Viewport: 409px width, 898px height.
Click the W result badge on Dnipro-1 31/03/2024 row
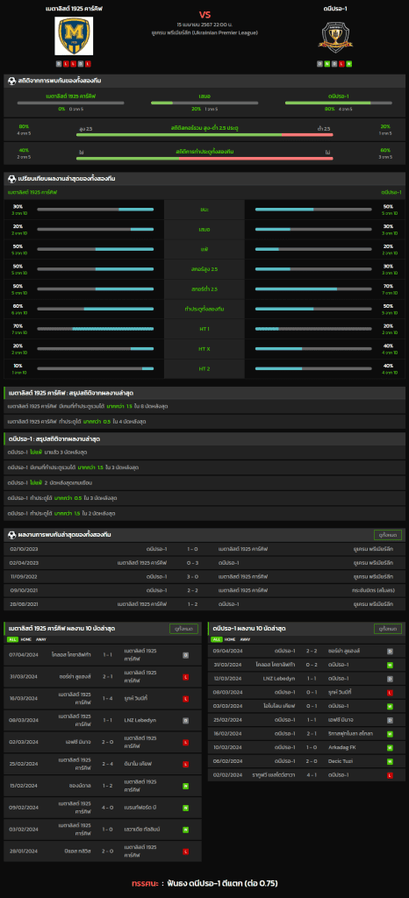click(390, 665)
